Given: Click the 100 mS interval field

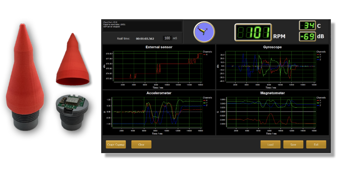Looking at the screenshot, I should coord(167,38).
